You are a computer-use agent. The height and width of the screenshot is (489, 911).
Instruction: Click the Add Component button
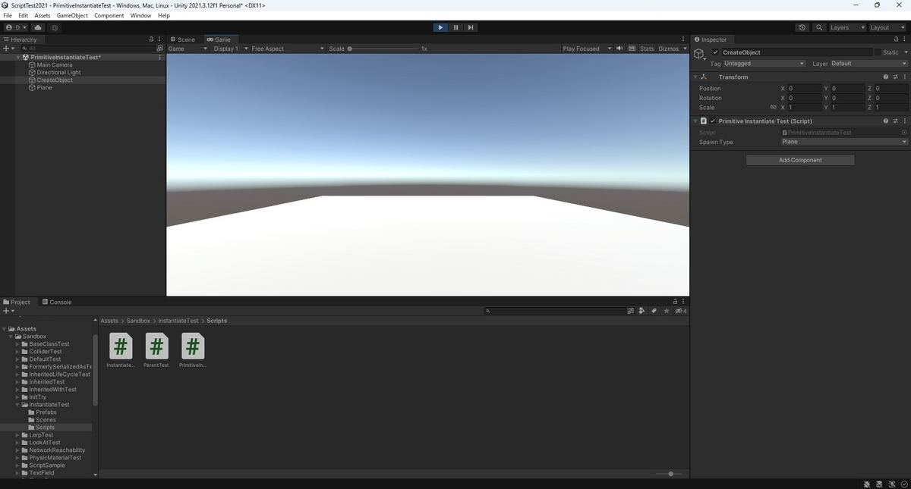(x=799, y=160)
